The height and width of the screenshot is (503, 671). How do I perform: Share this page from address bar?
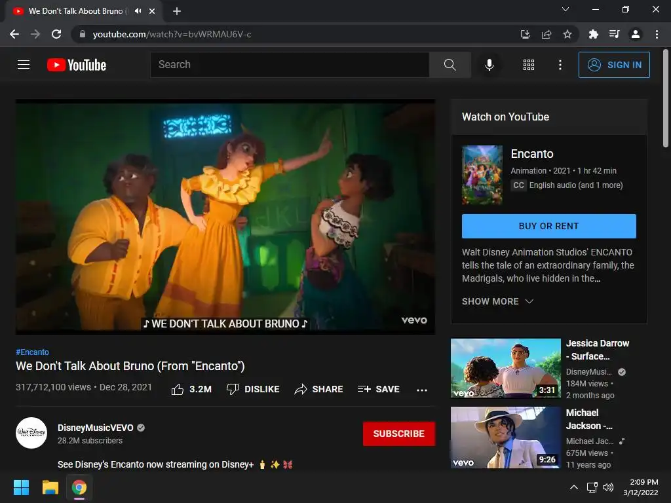click(x=546, y=34)
